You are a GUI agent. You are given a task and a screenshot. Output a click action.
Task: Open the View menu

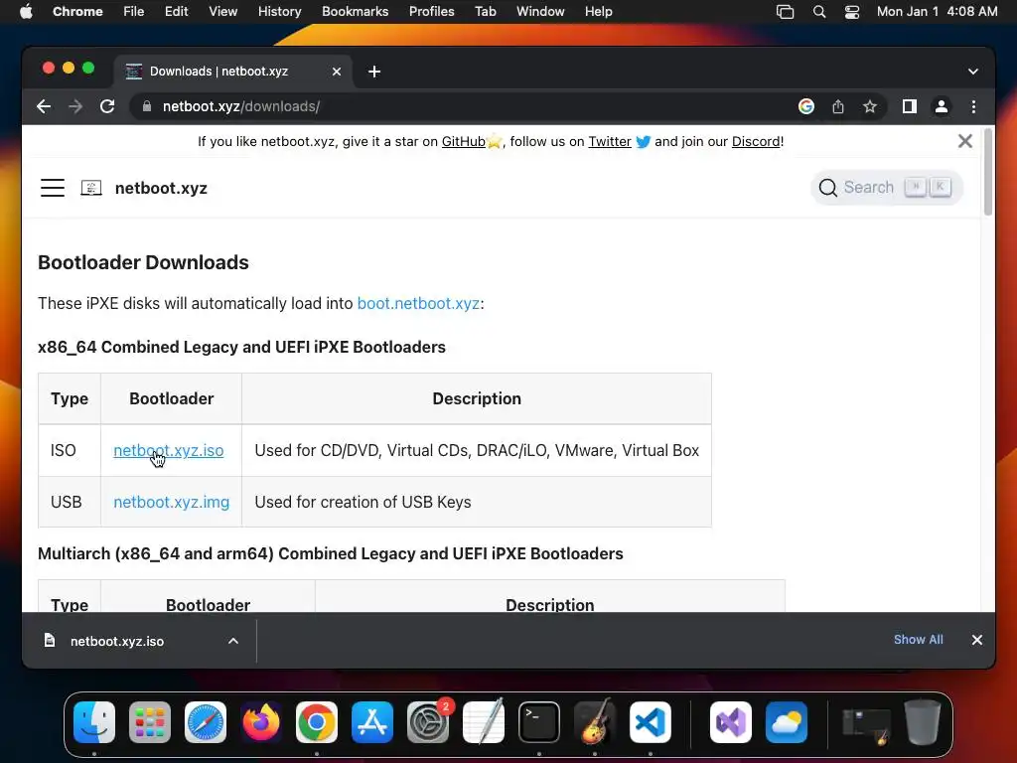tap(222, 11)
